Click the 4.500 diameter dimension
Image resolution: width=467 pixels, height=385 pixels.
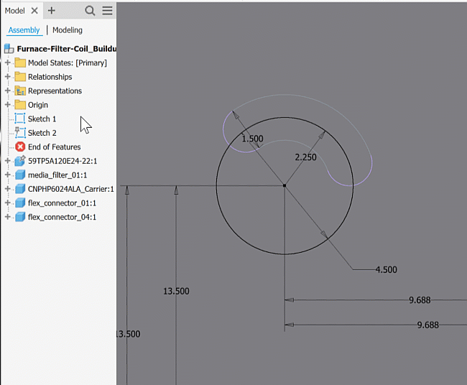(x=386, y=269)
